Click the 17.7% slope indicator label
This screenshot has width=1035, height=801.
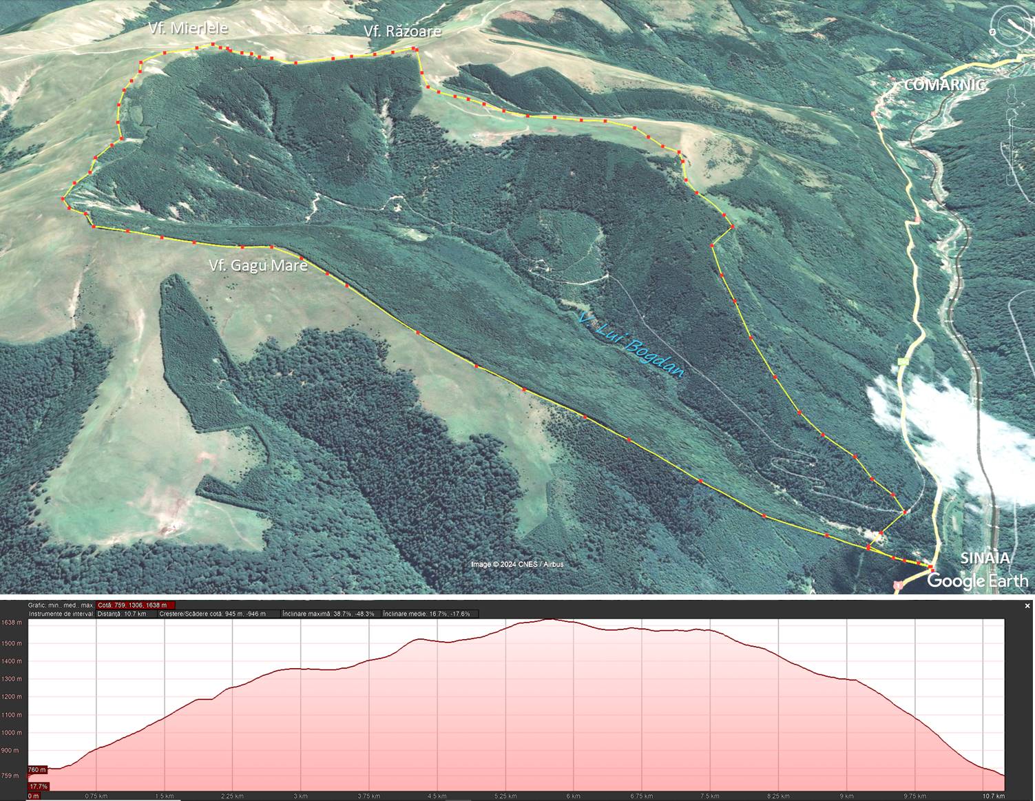pos(39,786)
